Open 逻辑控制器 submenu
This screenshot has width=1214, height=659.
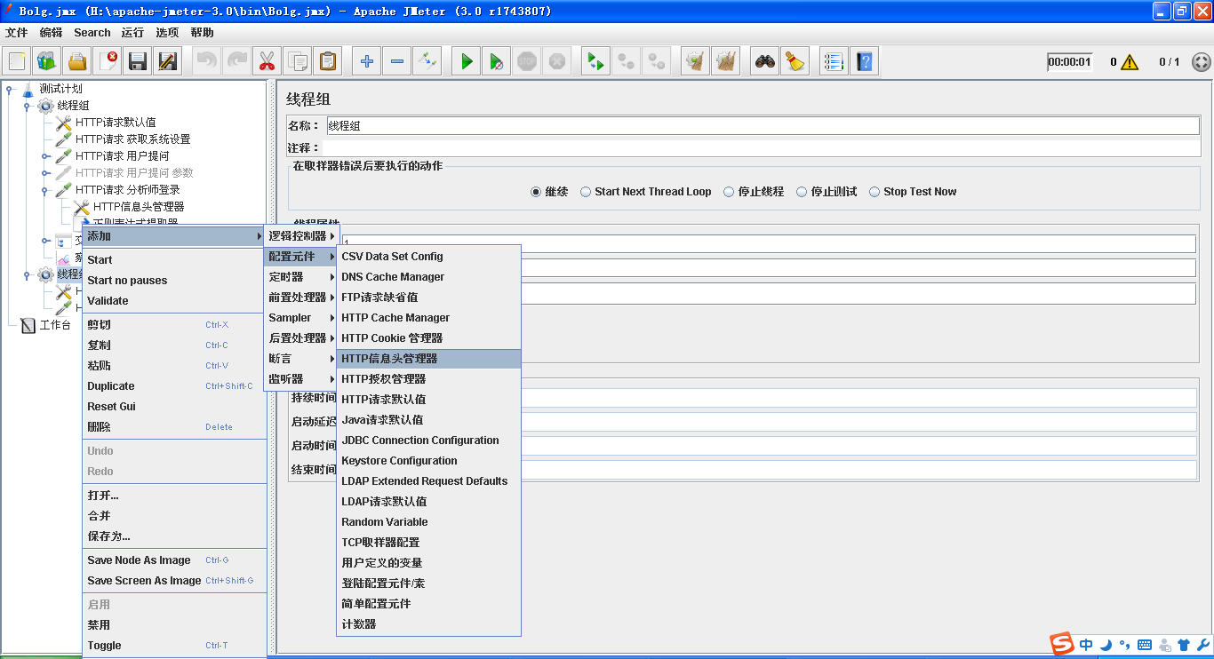coord(302,236)
